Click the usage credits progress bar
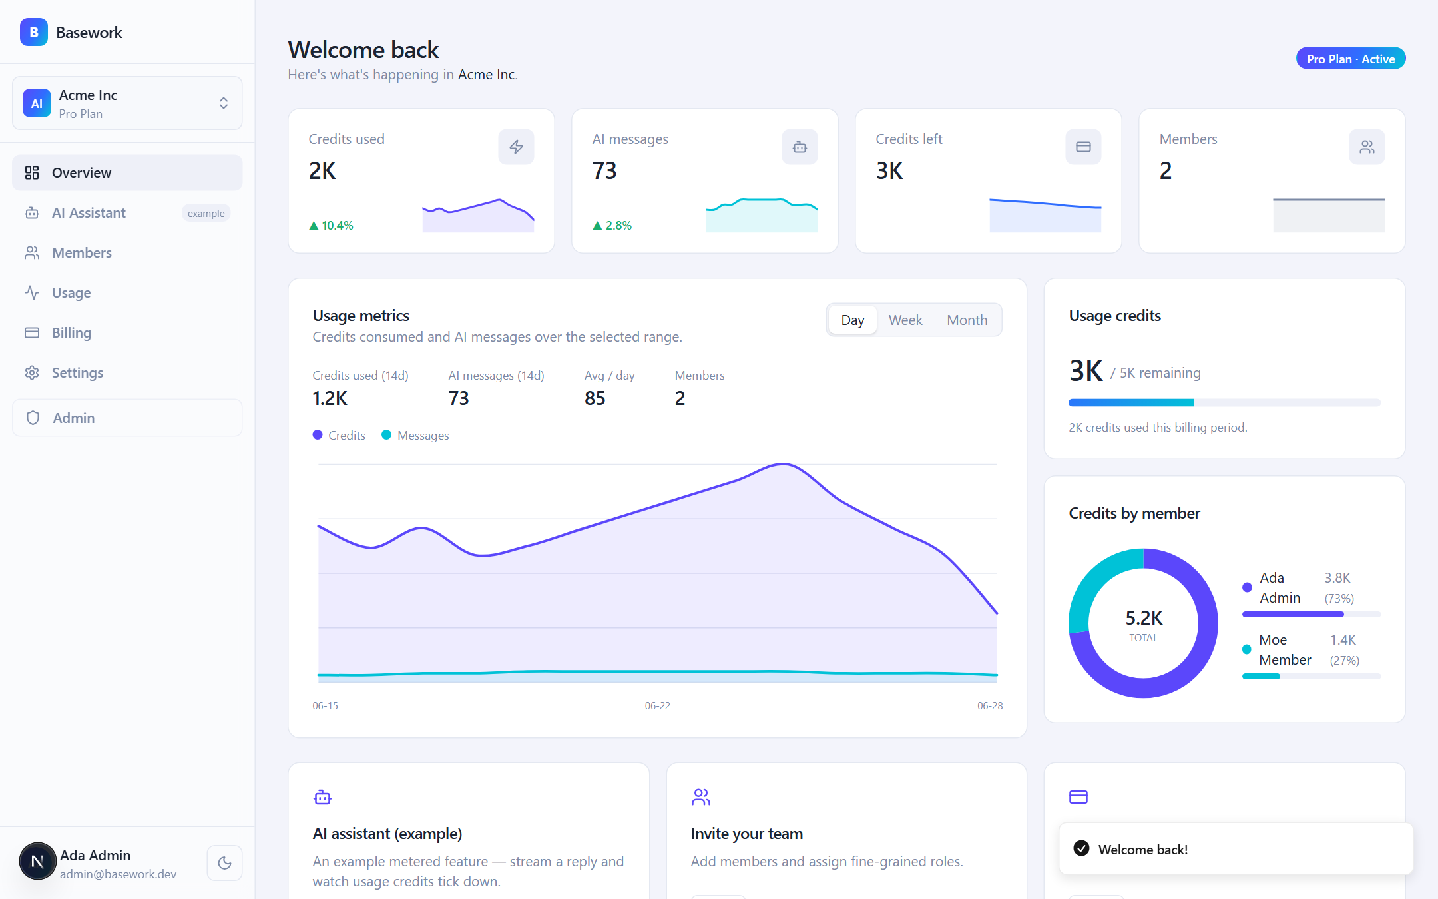This screenshot has height=899, width=1438. tap(1224, 402)
